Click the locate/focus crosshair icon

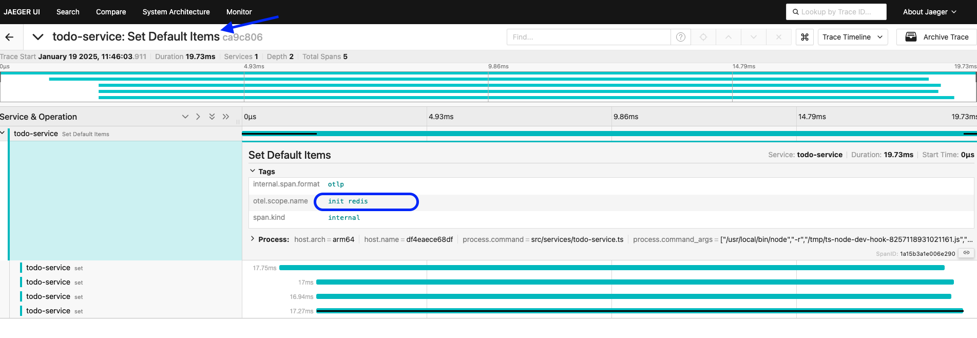pyautogui.click(x=703, y=37)
